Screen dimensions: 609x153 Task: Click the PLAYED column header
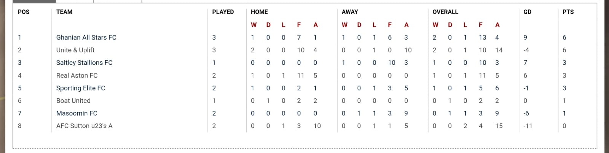coord(223,12)
